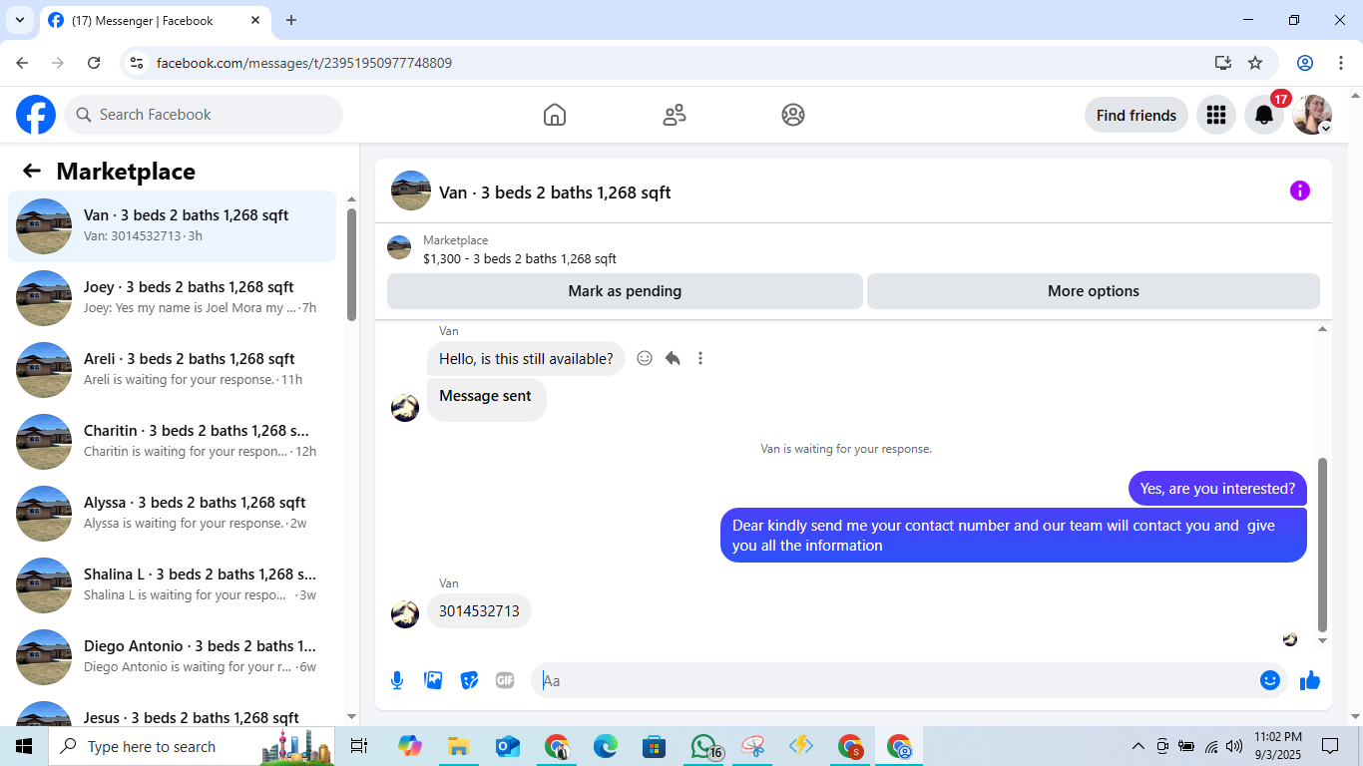Click More options button
The image size is (1363, 766).
tap(1094, 291)
